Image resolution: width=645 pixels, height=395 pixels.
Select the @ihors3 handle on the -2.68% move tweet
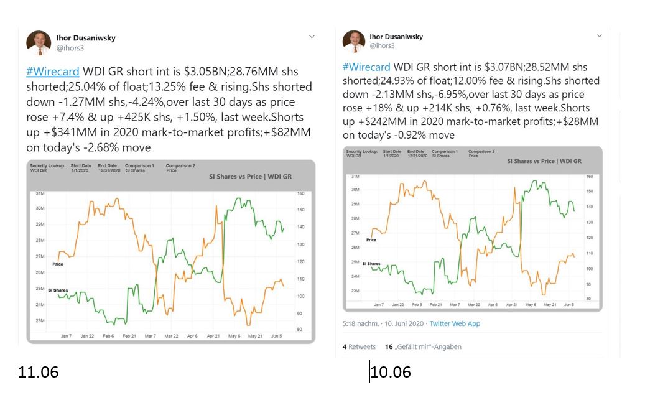pyautogui.click(x=70, y=48)
